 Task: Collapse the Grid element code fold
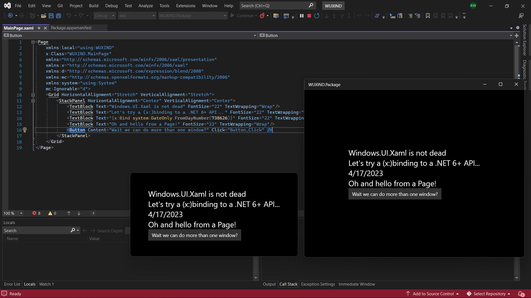tap(33, 95)
